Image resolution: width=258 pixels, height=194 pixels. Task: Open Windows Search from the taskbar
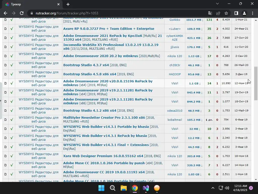[x=113, y=188]
